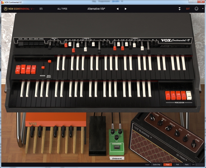Stomp the green OVERDRIVE pedal footswitch
Screen dimensions: 206x168
(x=117, y=147)
